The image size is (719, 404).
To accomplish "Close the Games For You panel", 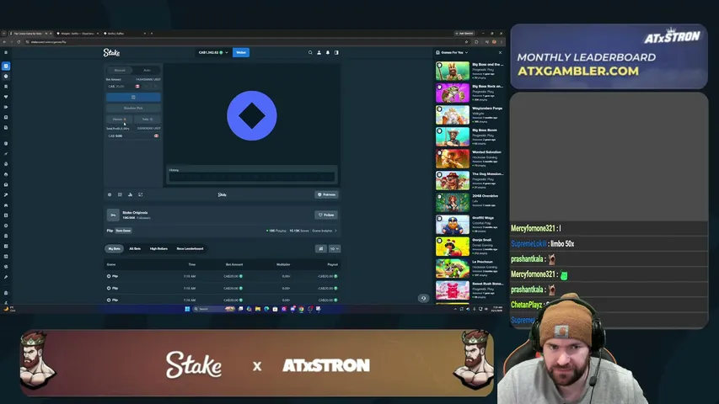I will pyautogui.click(x=501, y=53).
